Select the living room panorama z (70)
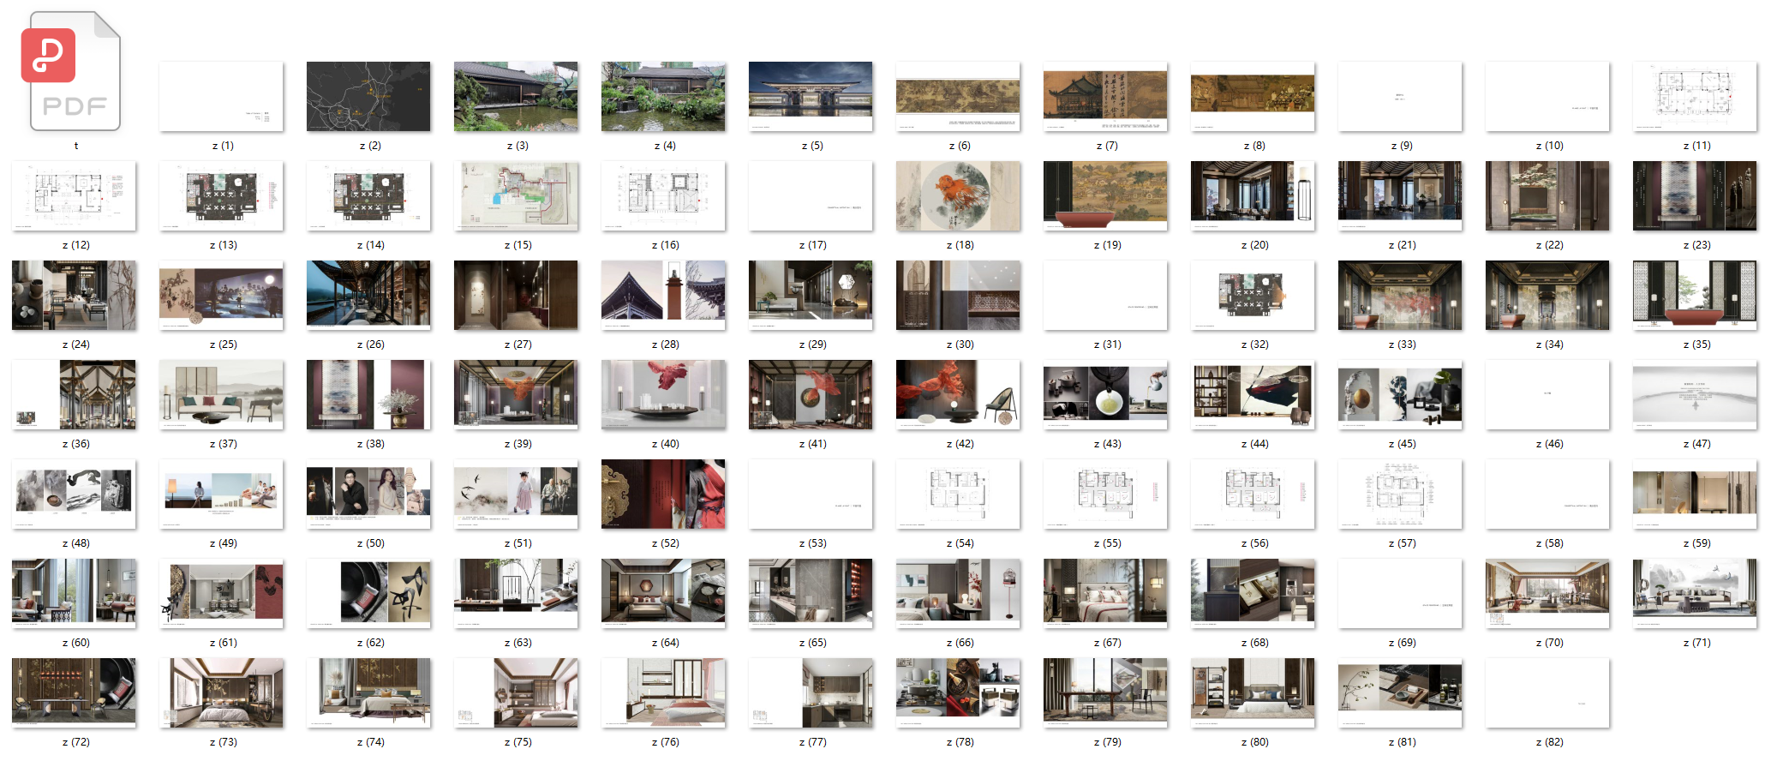 click(x=1547, y=593)
